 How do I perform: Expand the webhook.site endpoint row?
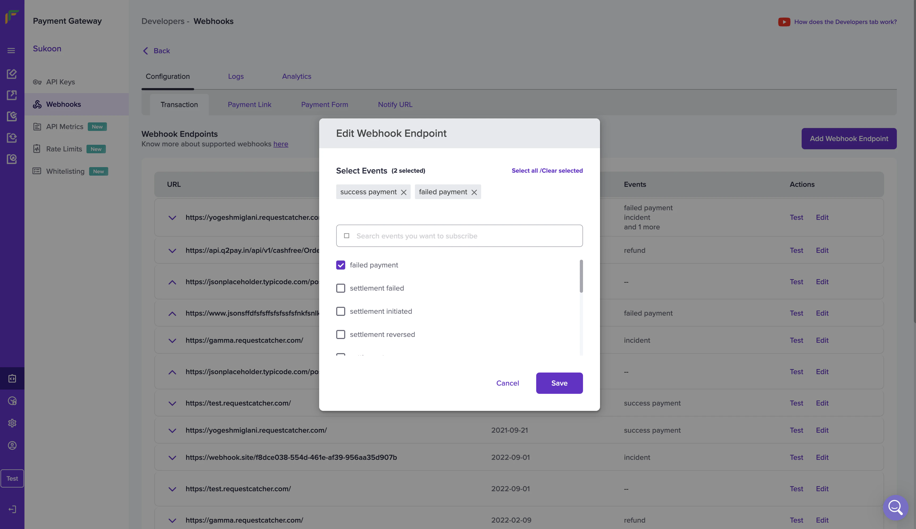point(172,457)
